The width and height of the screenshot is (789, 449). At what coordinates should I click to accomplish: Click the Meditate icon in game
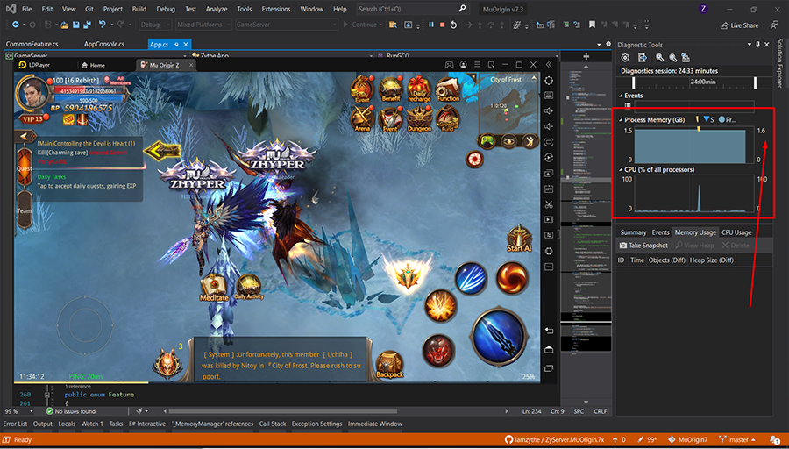(x=214, y=286)
